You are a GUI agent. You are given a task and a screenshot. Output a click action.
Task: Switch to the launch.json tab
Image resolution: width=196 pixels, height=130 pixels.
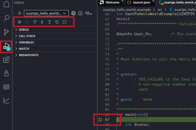141,2
